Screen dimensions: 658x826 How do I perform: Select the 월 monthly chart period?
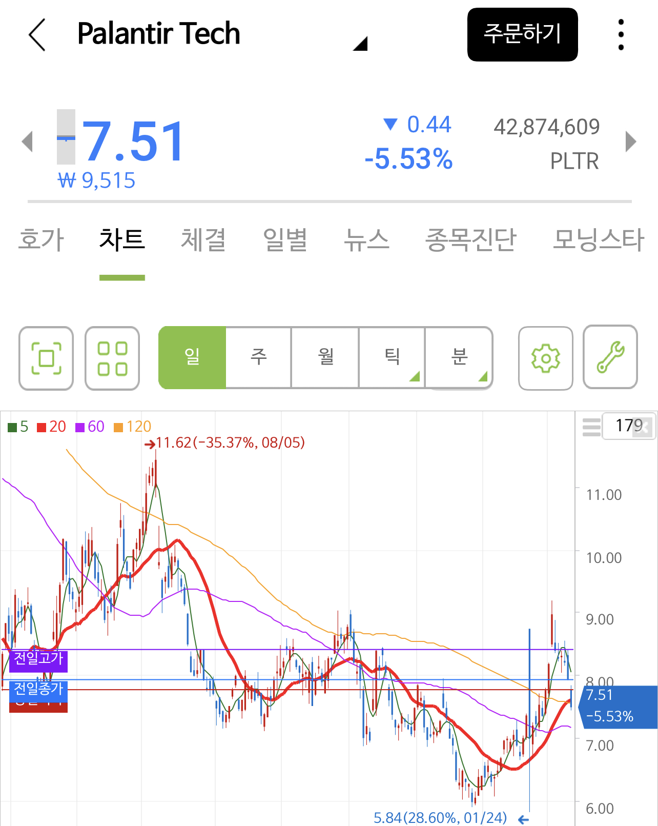[x=325, y=357]
